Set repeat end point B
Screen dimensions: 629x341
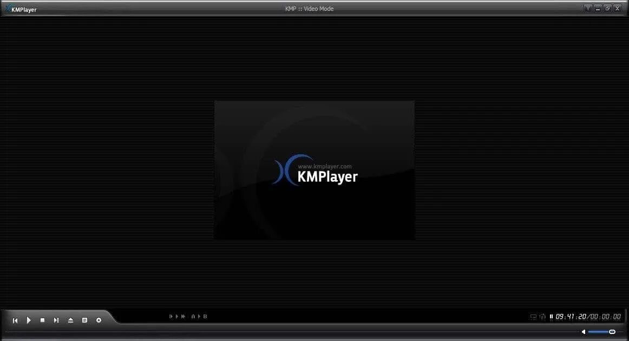click(x=205, y=317)
